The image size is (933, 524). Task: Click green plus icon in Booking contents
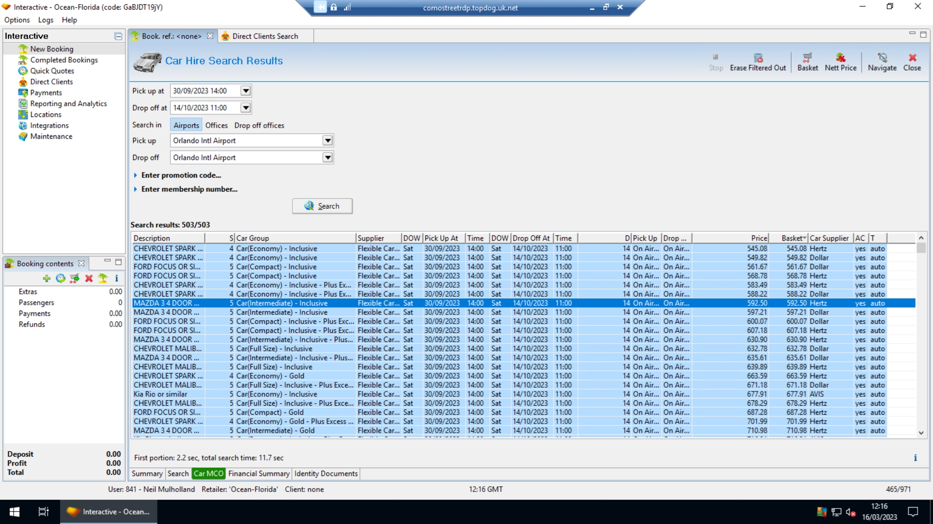tap(47, 278)
